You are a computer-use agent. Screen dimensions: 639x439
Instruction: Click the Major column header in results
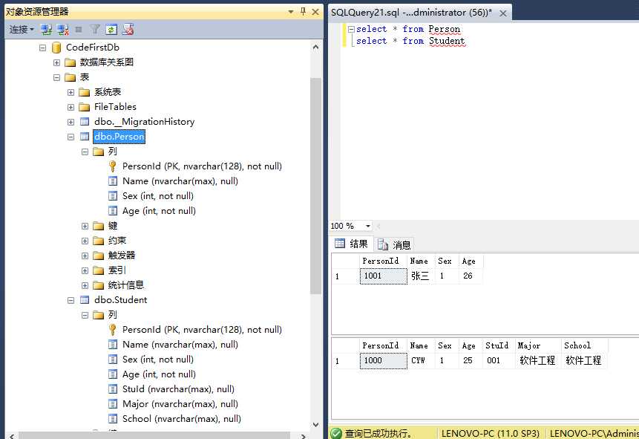[x=537, y=345]
